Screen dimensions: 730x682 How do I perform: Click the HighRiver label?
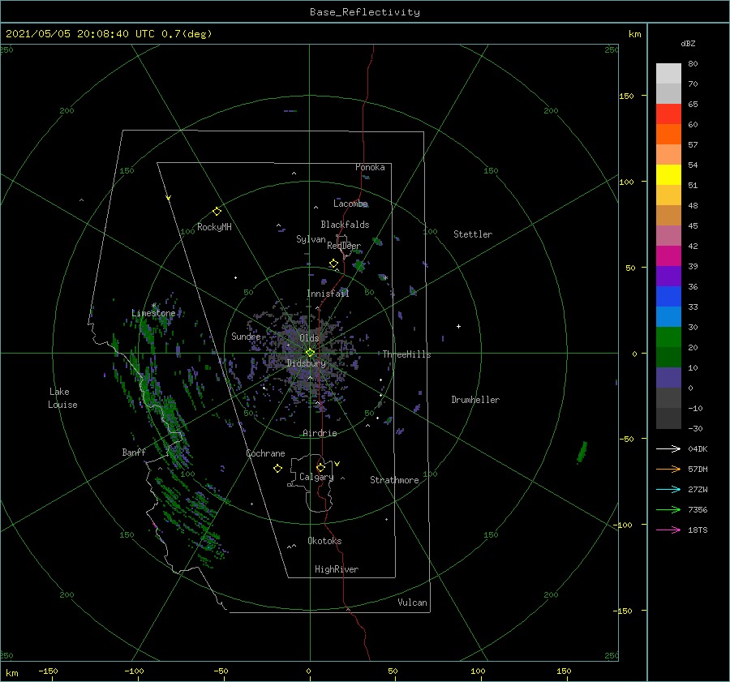pos(337,569)
